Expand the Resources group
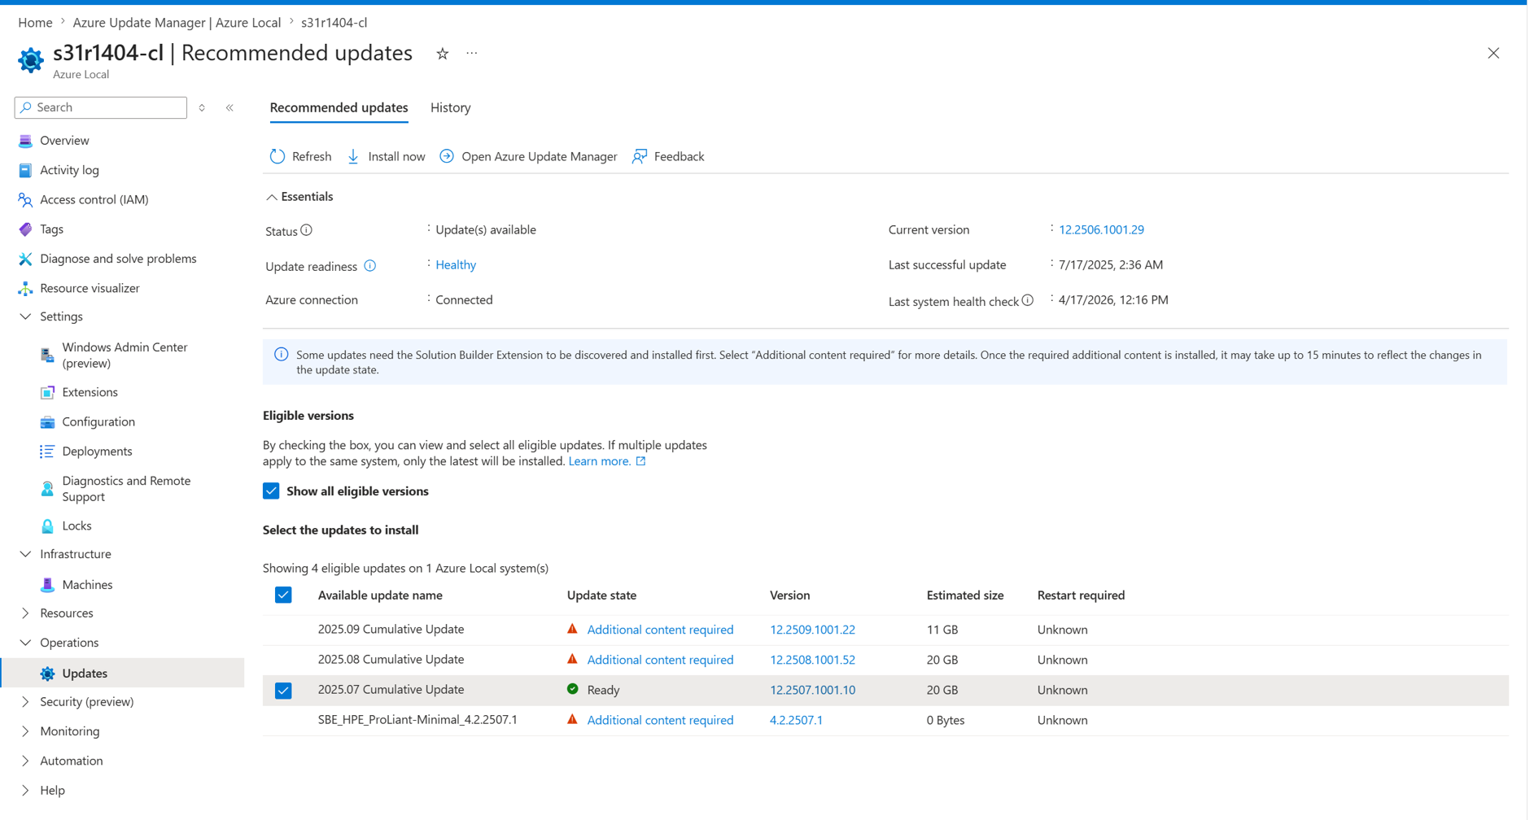1534x820 pixels. point(25,613)
